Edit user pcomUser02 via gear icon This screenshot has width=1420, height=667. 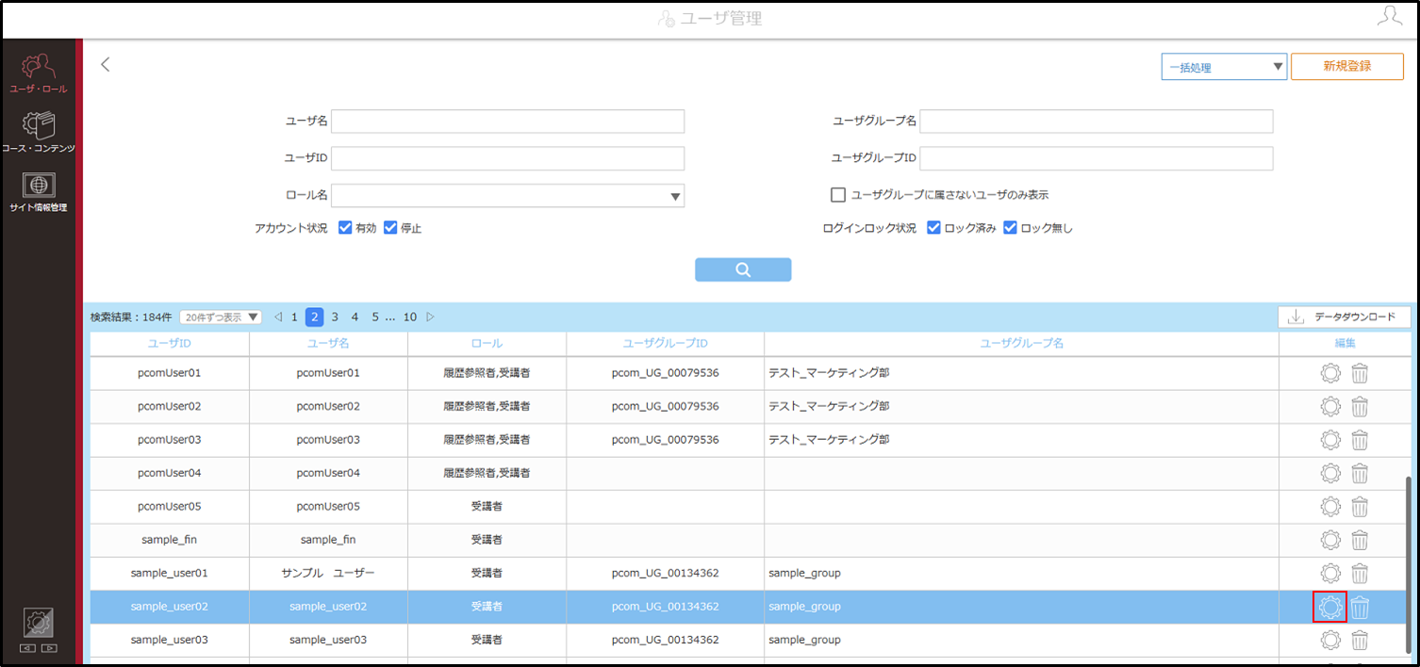(1329, 407)
